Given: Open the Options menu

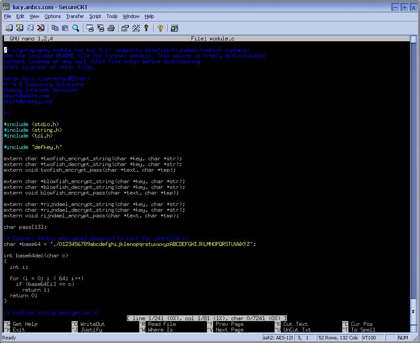Looking at the screenshot, I should (x=53, y=16).
